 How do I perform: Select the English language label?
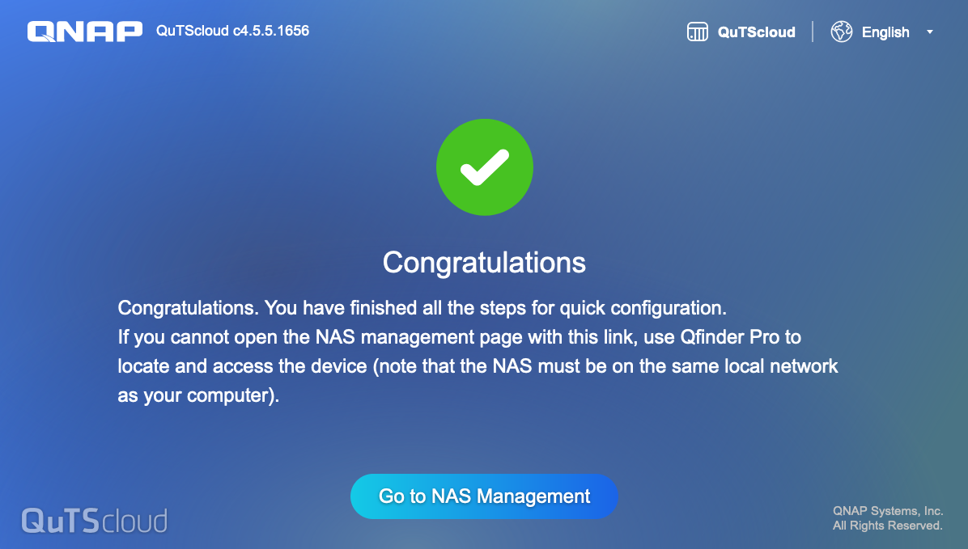coord(885,32)
